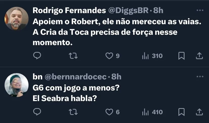Reply to bn's tweet about G6
The image size is (209, 123).
pos(37,112)
